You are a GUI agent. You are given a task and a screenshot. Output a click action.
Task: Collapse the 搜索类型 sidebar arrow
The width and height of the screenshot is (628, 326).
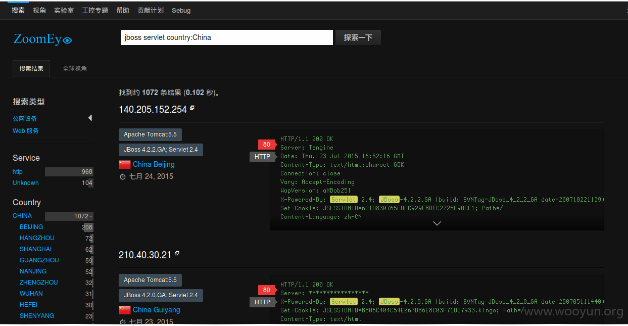90,118
